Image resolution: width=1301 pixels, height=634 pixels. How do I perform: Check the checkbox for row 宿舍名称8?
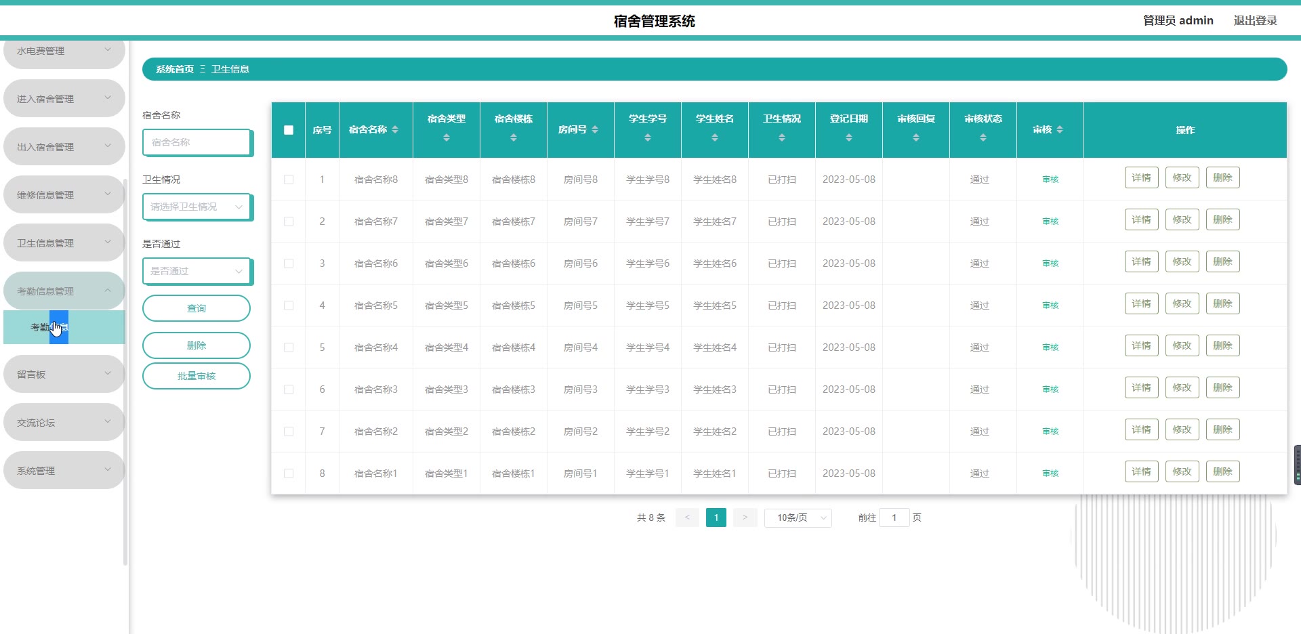click(x=289, y=179)
